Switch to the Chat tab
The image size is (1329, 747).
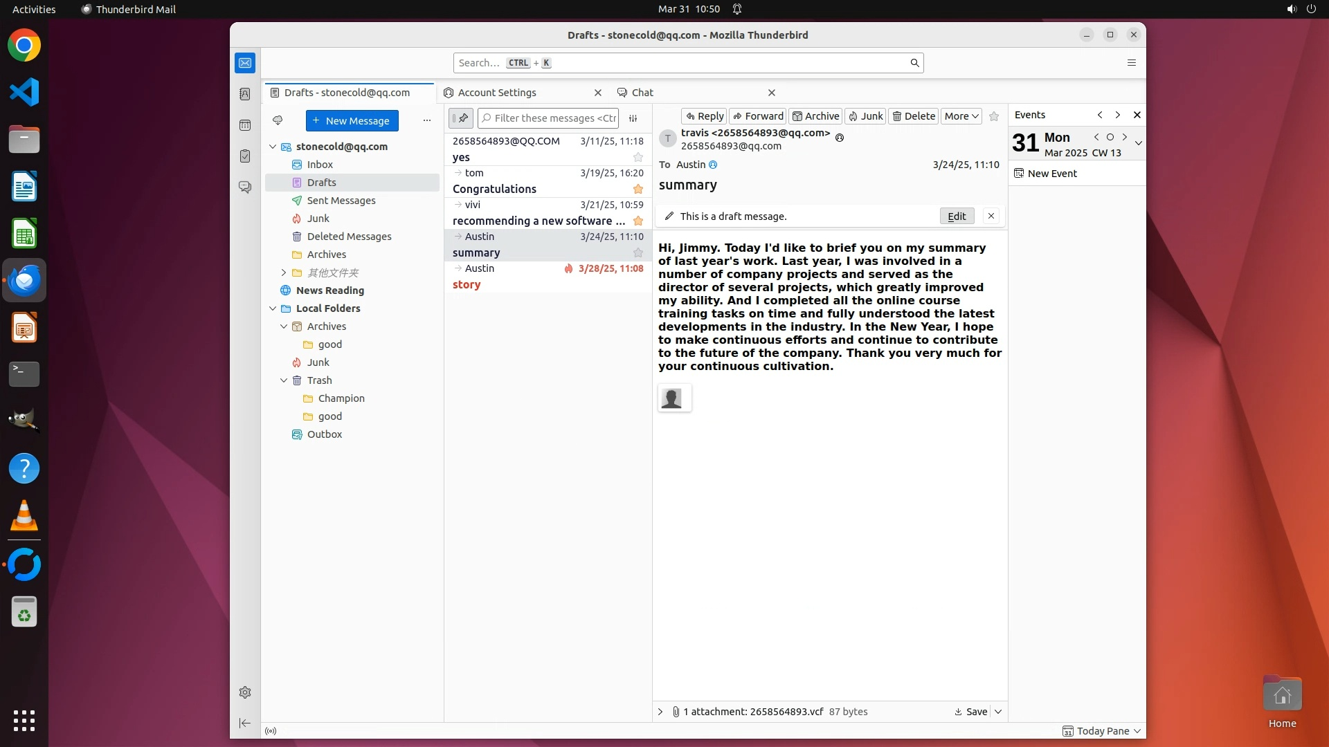pyautogui.click(x=642, y=93)
